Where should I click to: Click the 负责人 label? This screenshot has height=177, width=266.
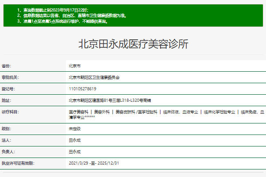[x=8, y=152]
